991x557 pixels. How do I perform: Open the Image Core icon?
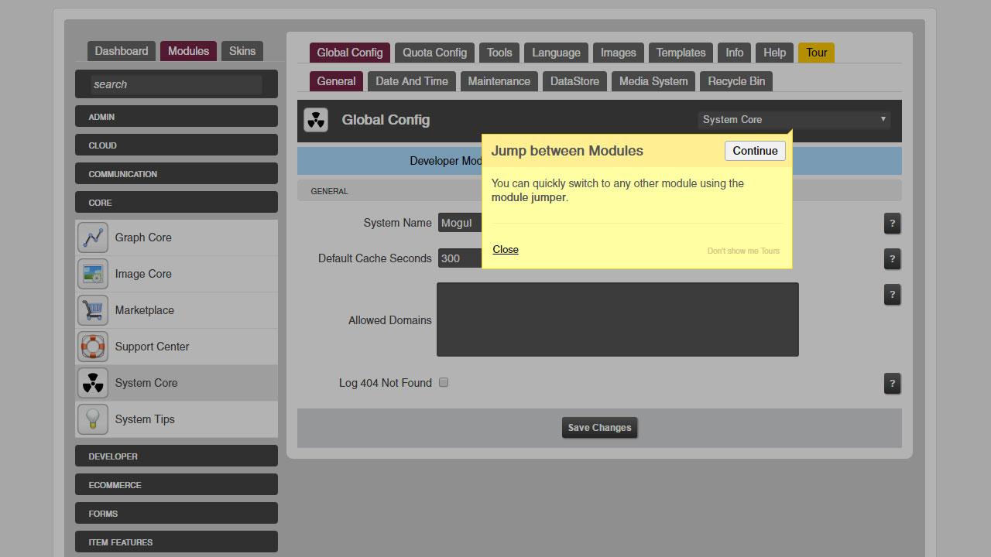coord(93,274)
